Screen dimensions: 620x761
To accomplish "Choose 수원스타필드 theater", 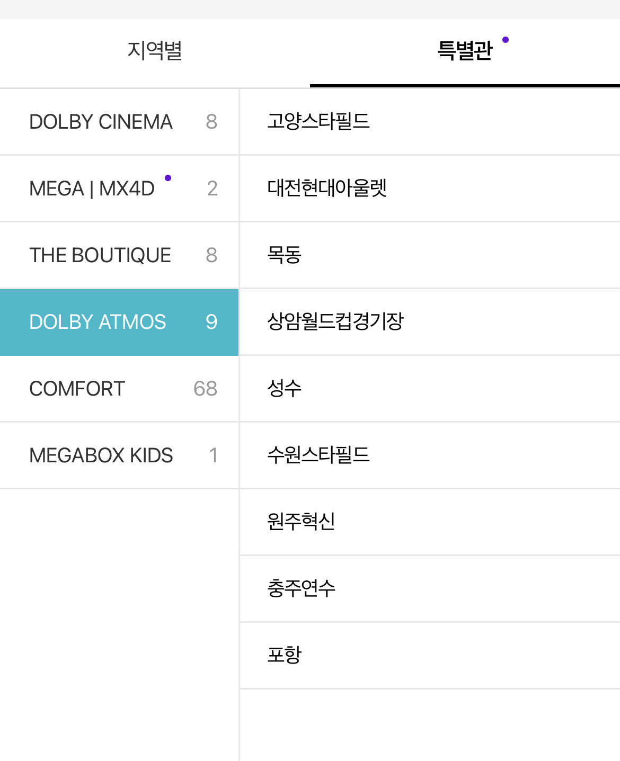I will point(318,455).
